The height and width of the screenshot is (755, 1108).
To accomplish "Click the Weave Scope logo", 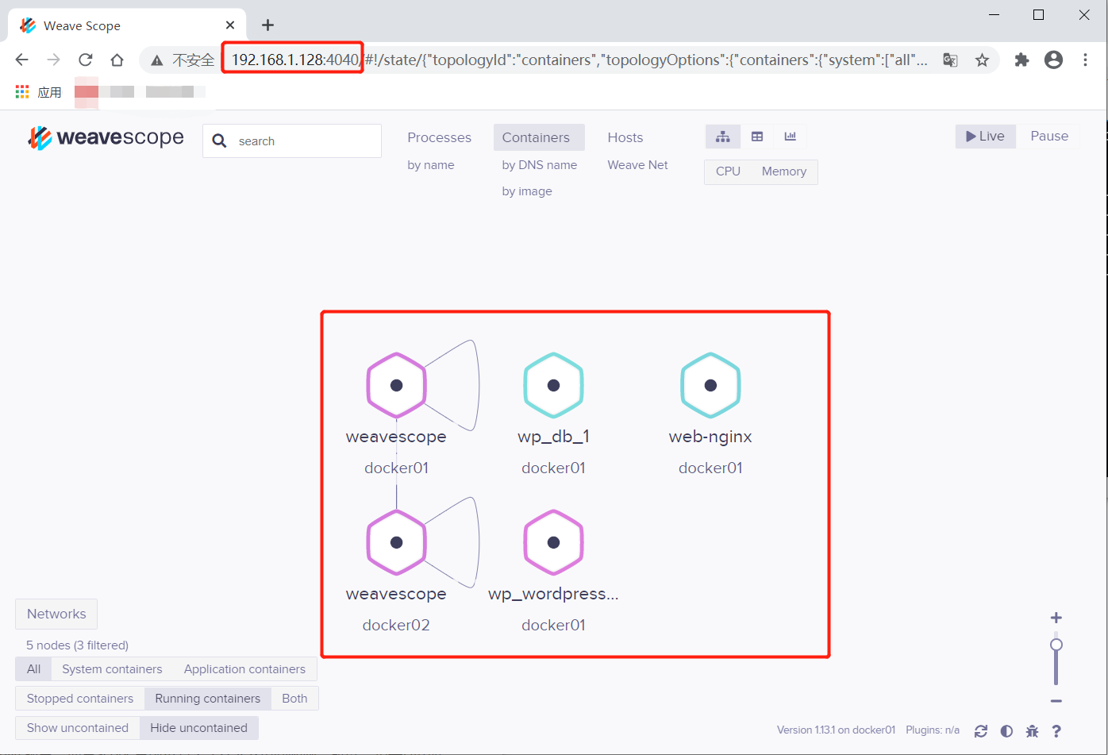I will 106,137.
